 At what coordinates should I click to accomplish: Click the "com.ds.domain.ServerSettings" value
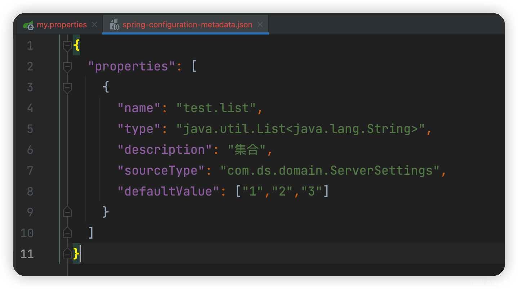pyautogui.click(x=330, y=171)
